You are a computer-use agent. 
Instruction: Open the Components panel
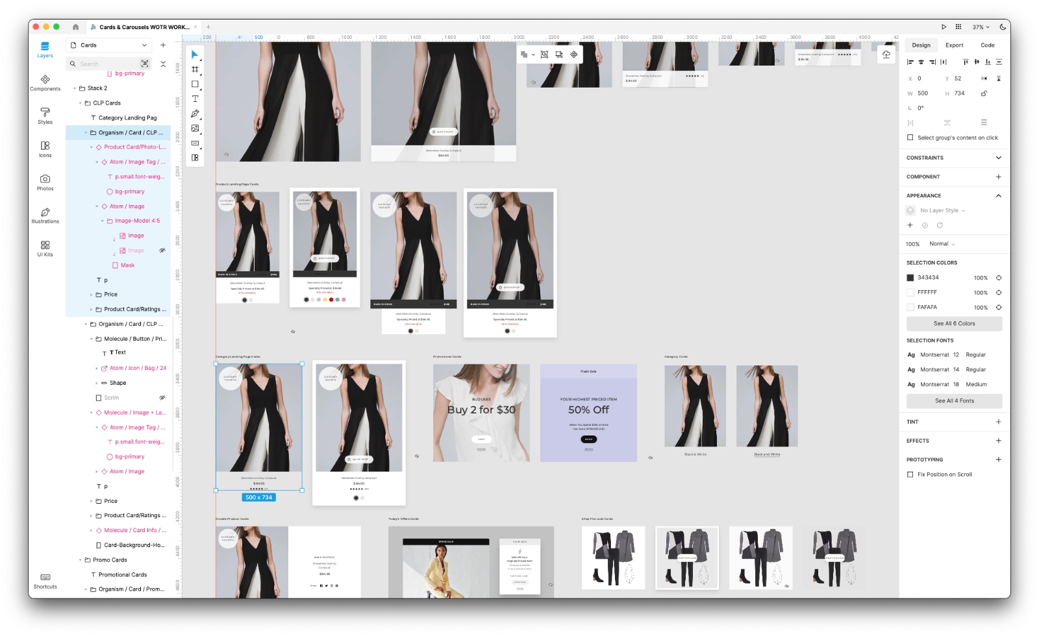tap(45, 82)
